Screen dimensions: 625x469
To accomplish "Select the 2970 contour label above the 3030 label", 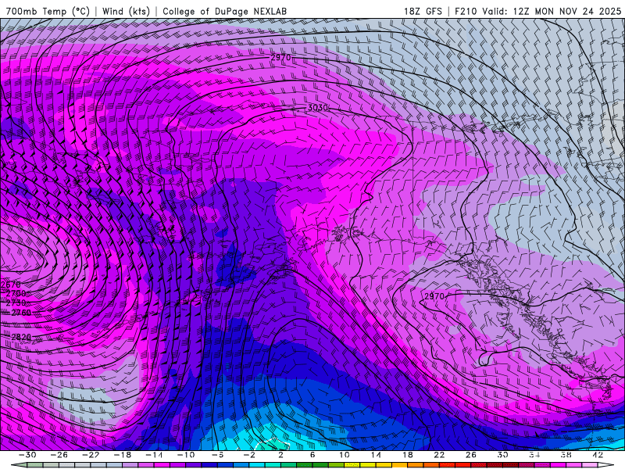I will click(x=280, y=57).
